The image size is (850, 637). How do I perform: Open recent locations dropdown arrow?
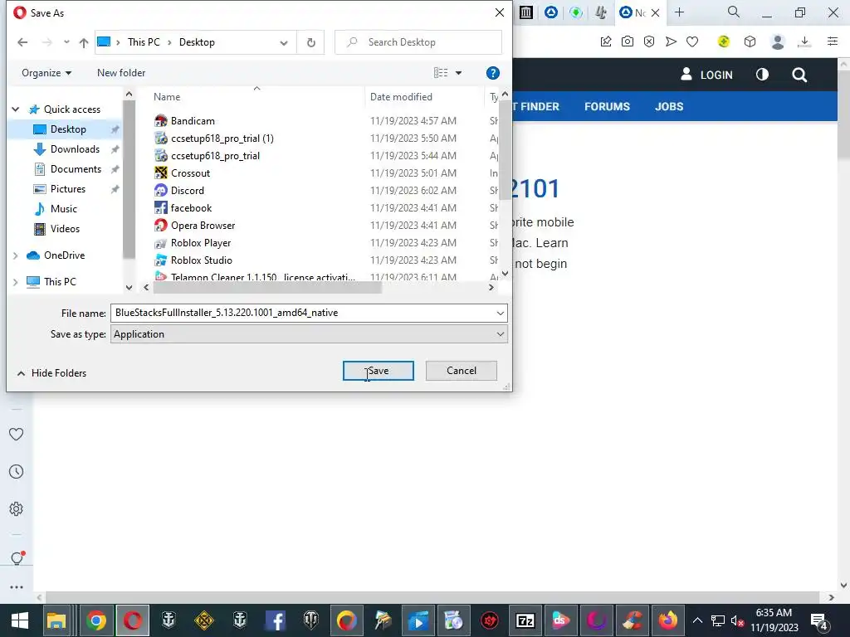(66, 42)
